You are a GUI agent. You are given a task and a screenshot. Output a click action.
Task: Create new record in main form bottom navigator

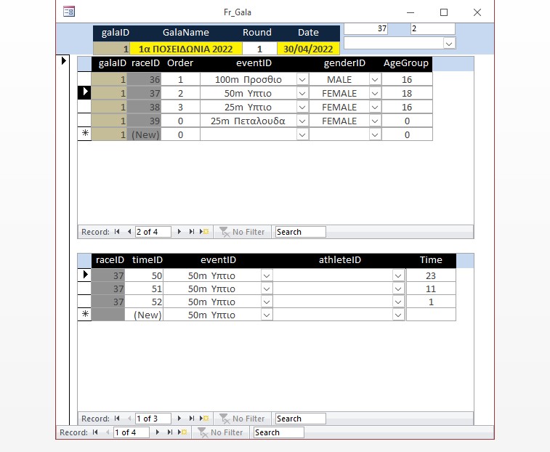coord(182,432)
